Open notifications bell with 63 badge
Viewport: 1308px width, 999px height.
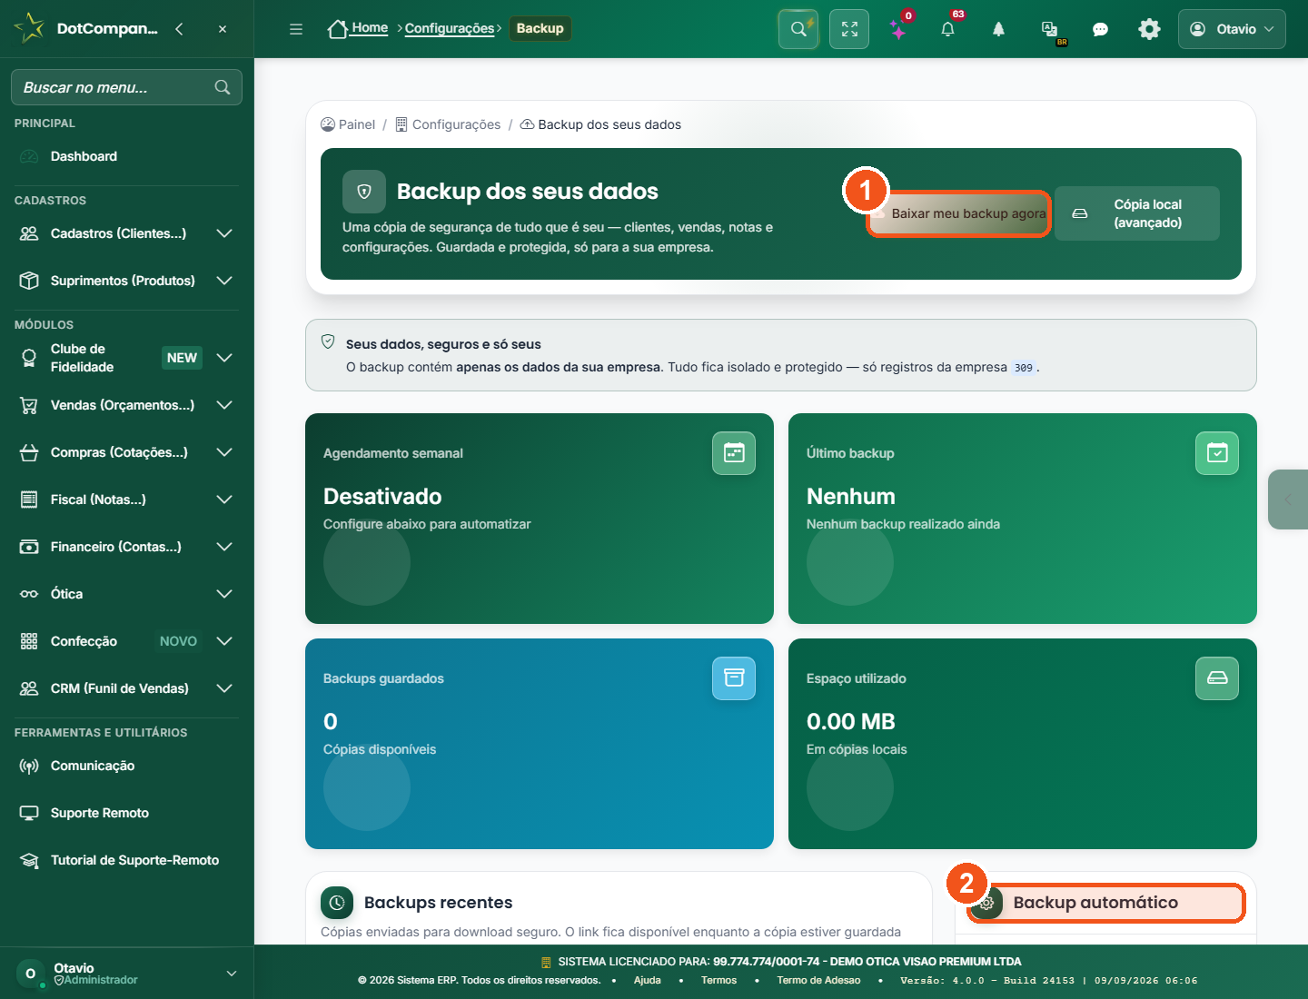[947, 29]
